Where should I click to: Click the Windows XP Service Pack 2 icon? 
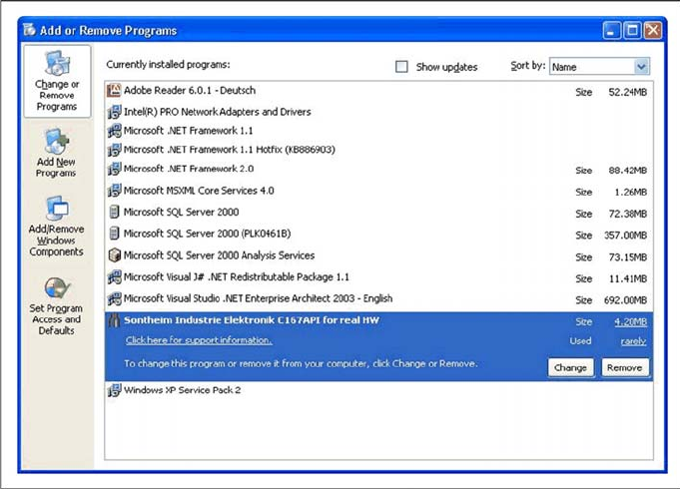click(x=114, y=390)
